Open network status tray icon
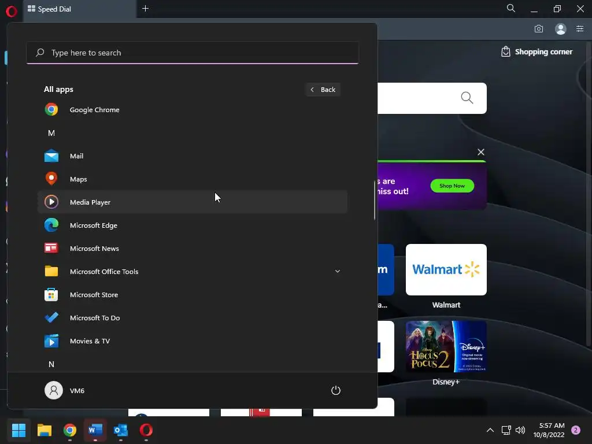 click(x=506, y=430)
